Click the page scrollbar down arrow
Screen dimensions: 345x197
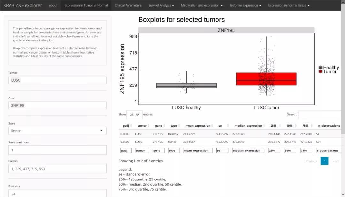[343, 194]
